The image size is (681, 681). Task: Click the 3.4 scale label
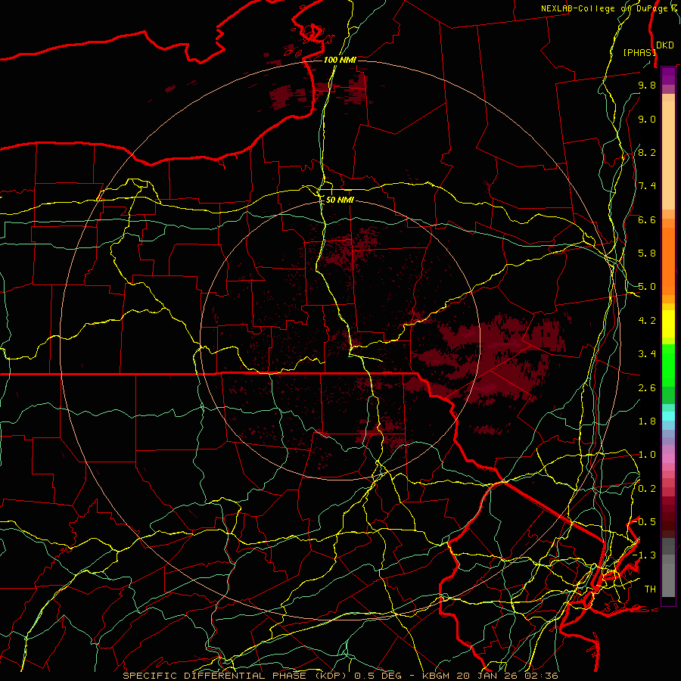647,354
